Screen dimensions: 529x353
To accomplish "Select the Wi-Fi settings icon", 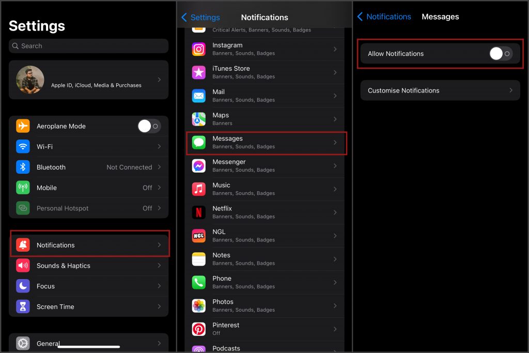I will coord(22,146).
